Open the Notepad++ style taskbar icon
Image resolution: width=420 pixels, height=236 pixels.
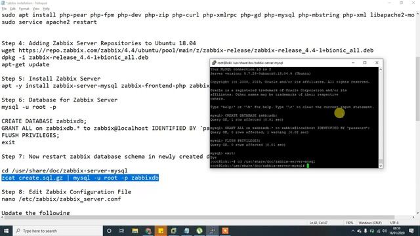tap(173, 231)
